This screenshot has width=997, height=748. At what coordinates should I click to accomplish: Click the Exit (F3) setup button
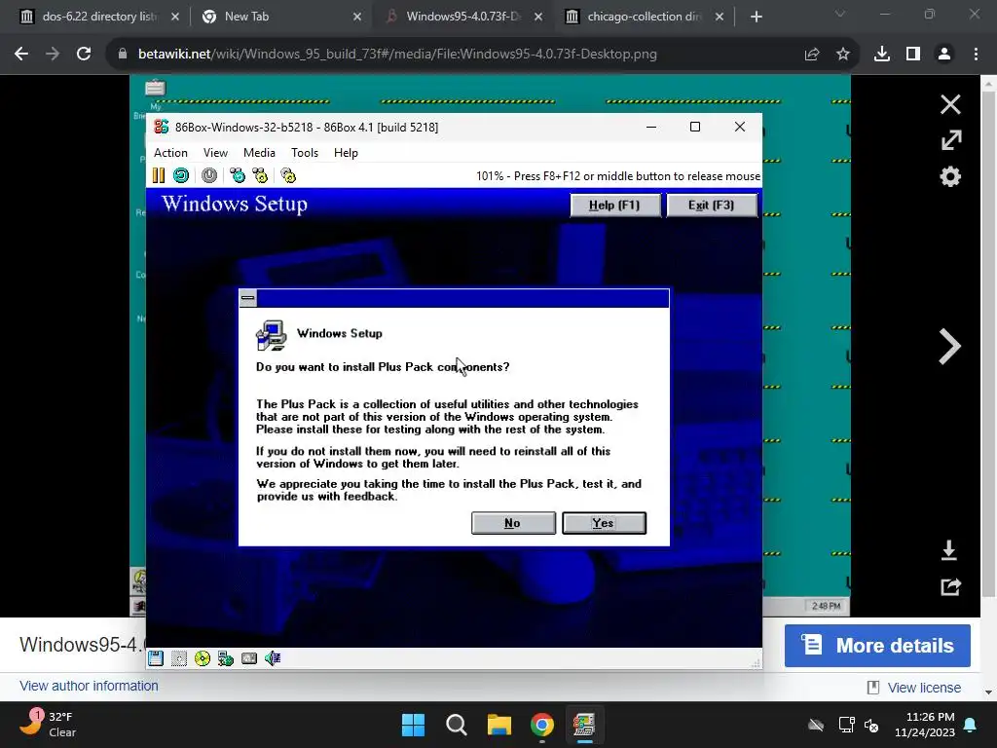coord(712,205)
